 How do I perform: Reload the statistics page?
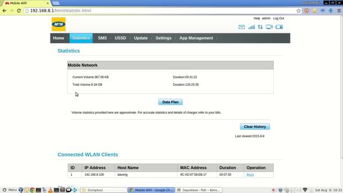(19, 11)
